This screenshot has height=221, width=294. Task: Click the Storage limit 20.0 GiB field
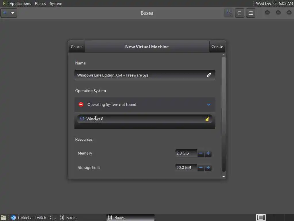click(x=186, y=168)
